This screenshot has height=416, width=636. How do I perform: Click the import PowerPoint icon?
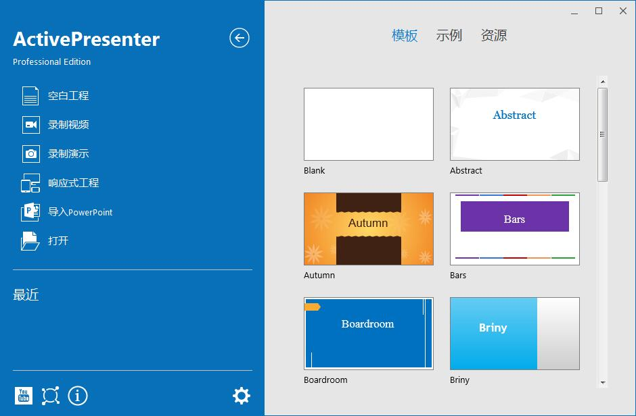pyautogui.click(x=30, y=212)
